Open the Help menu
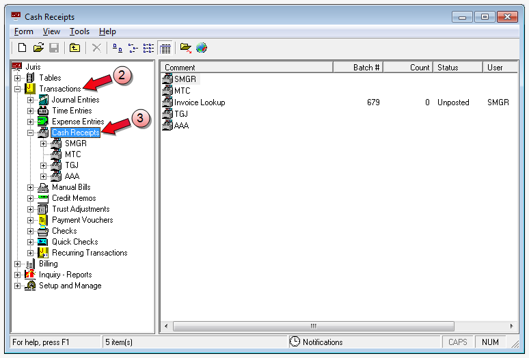The image size is (529, 358). point(107,31)
